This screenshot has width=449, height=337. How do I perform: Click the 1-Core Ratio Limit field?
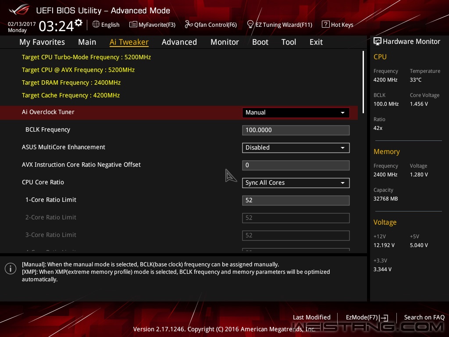(x=296, y=200)
